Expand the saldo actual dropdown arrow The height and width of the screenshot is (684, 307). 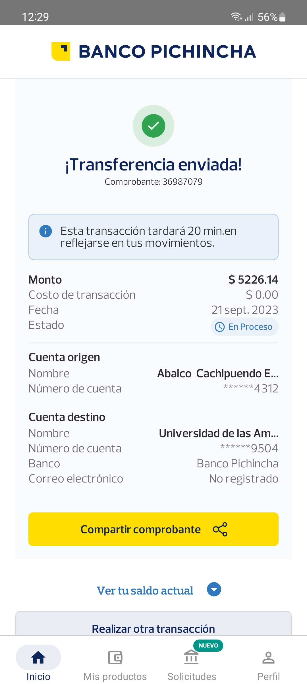214,589
